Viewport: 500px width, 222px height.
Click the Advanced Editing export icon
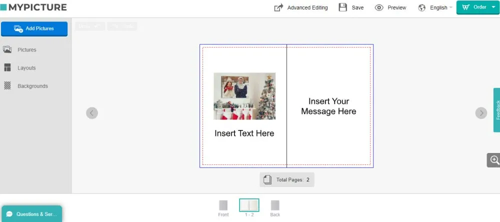click(x=278, y=7)
